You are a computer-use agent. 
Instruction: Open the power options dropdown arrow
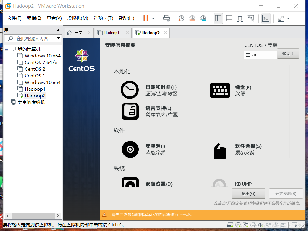point(153,18)
